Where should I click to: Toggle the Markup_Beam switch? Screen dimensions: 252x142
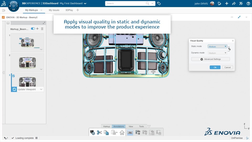[x=33, y=28]
